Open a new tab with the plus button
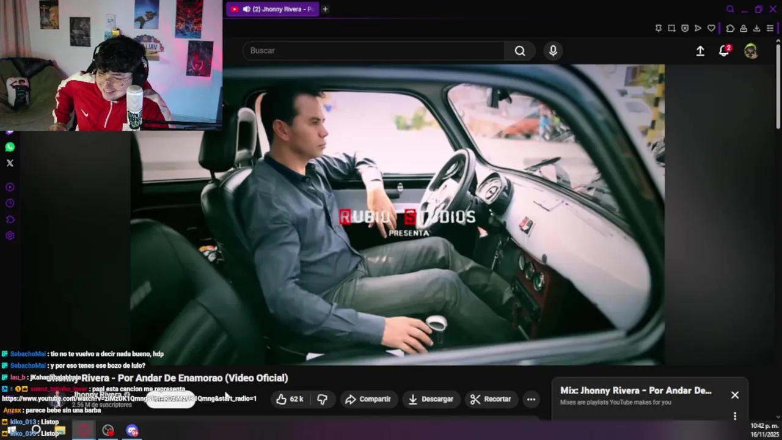This screenshot has width=782, height=440. pyautogui.click(x=325, y=9)
